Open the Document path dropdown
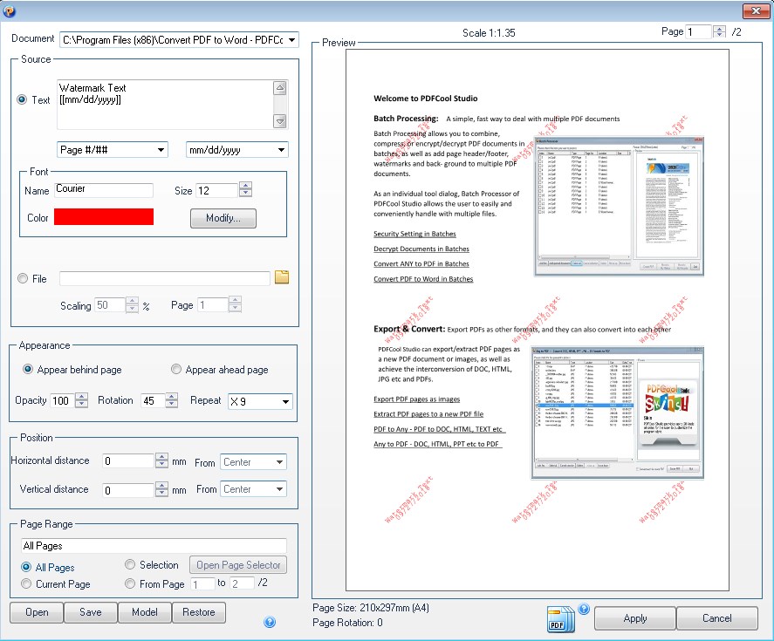 click(292, 39)
